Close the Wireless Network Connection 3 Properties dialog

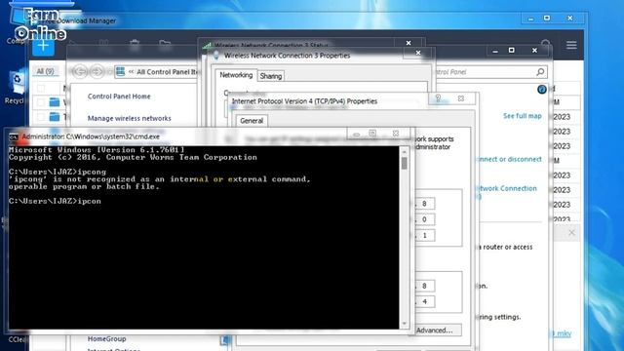tap(418, 53)
